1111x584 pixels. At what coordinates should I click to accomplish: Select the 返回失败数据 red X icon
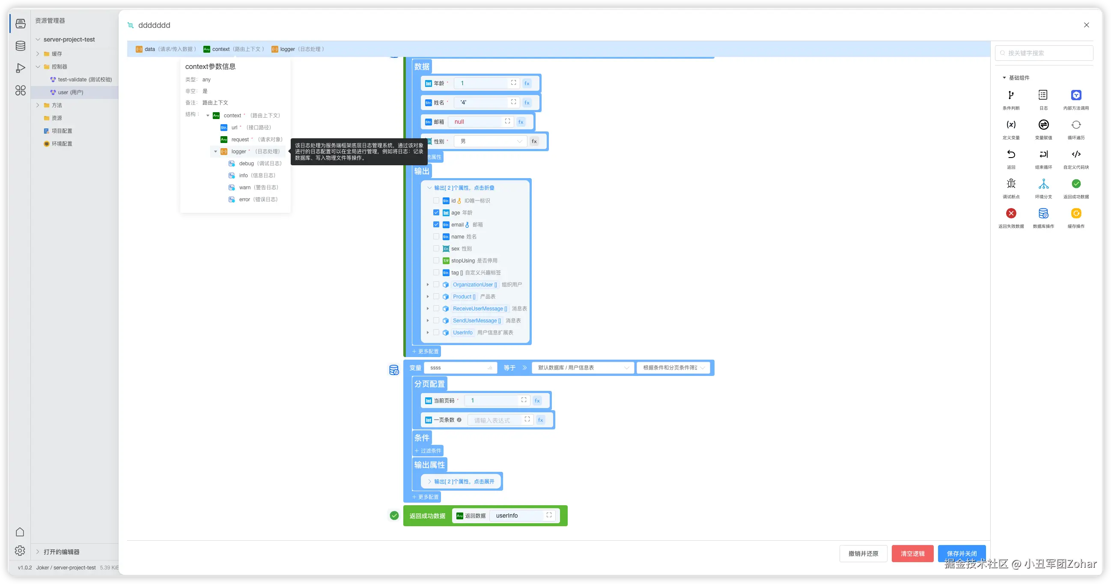(x=1010, y=214)
